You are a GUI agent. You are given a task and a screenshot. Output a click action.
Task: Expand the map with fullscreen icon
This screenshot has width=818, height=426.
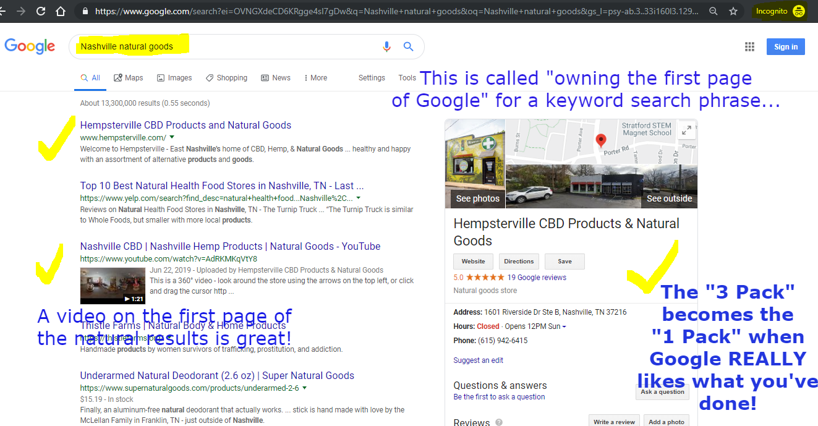pyautogui.click(x=686, y=130)
